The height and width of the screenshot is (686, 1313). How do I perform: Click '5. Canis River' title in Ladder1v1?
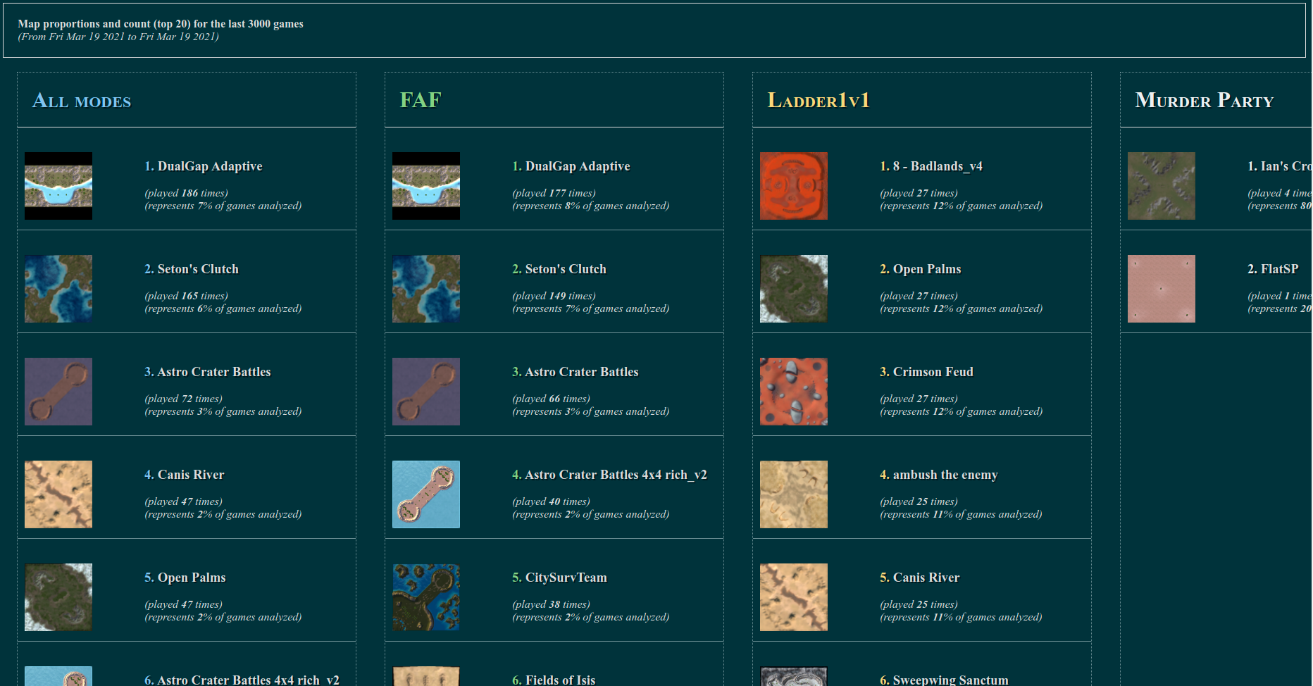click(920, 578)
